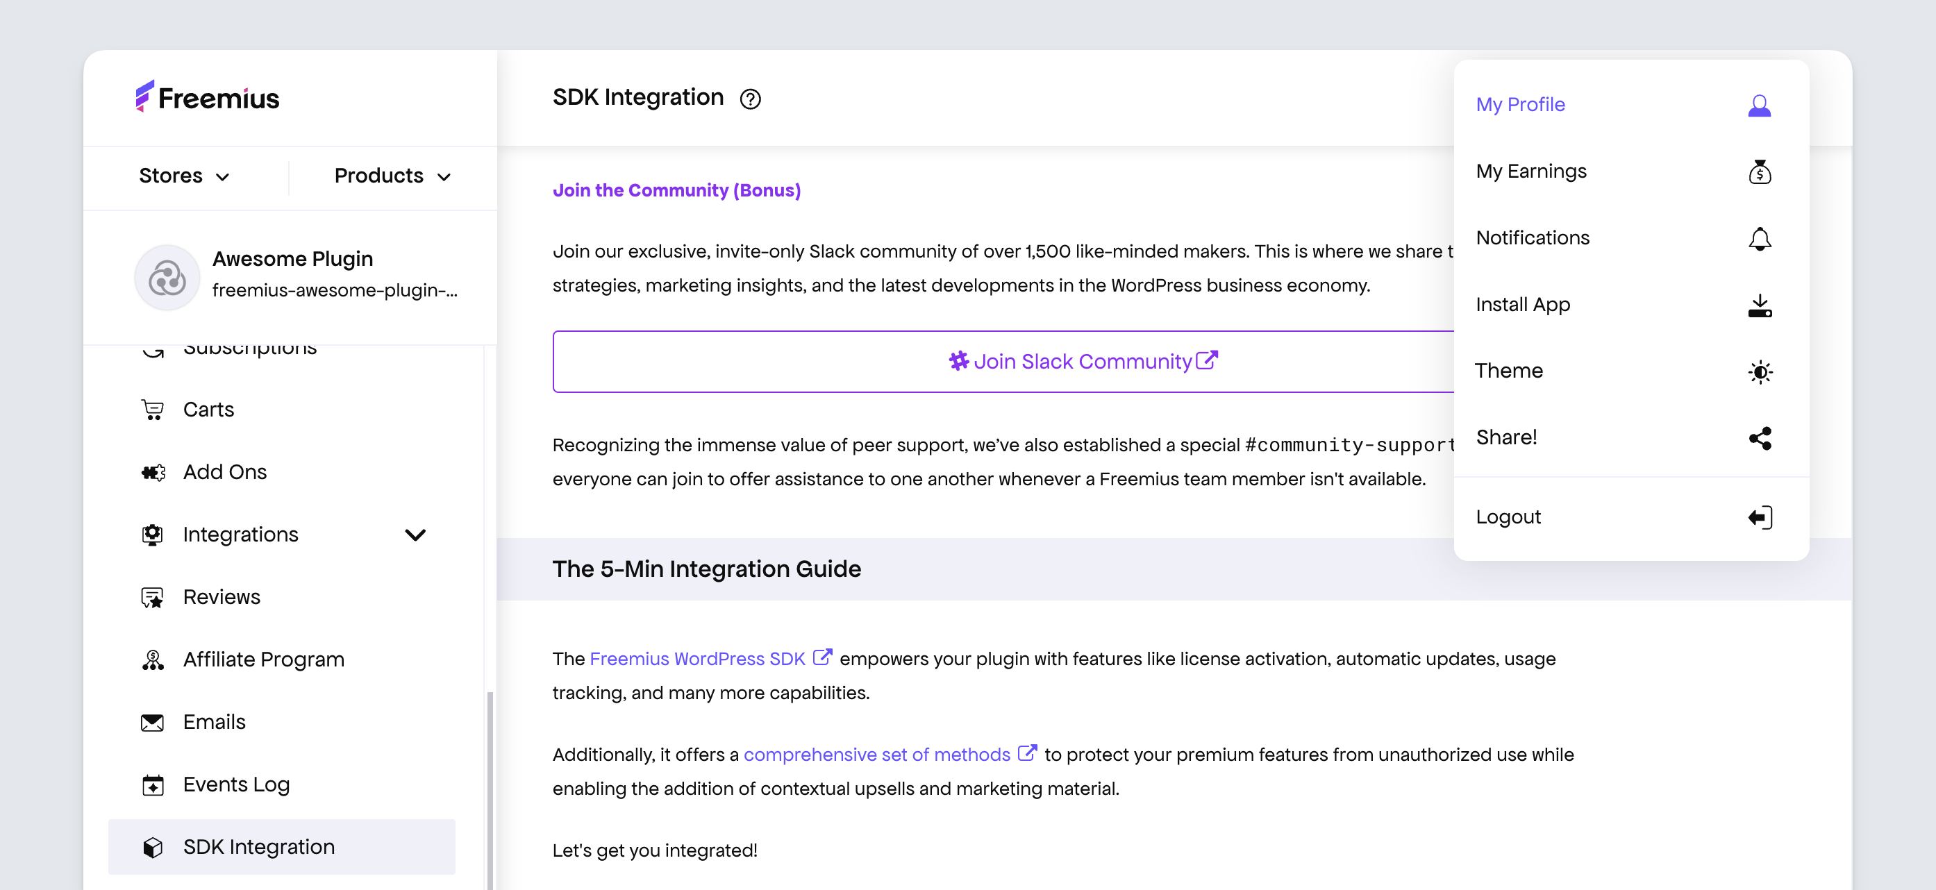
Task: Click the Reviews sidebar icon
Action: (153, 598)
